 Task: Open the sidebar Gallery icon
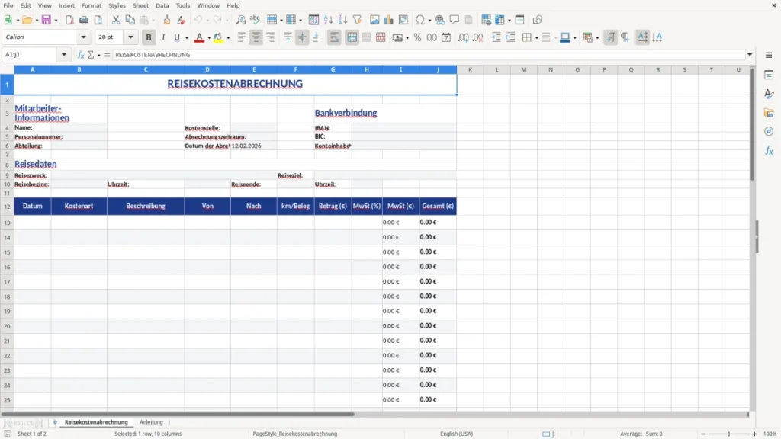pyautogui.click(x=769, y=113)
